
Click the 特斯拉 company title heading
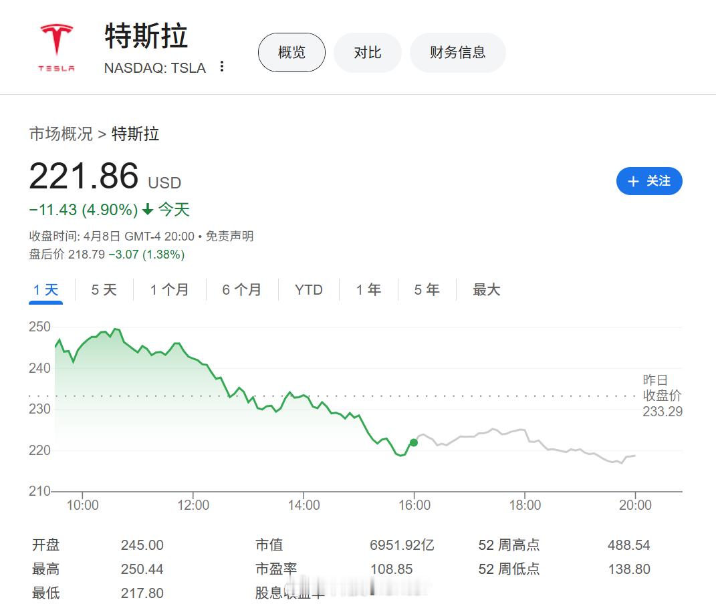click(146, 36)
